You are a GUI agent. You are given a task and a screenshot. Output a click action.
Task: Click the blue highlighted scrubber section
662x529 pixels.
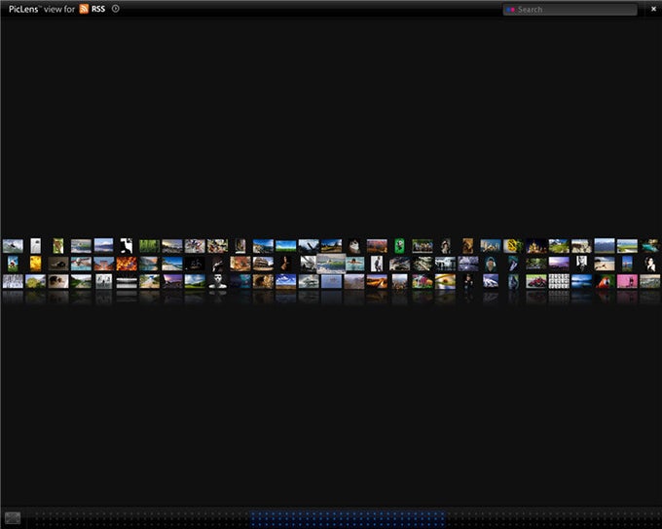pos(348,518)
